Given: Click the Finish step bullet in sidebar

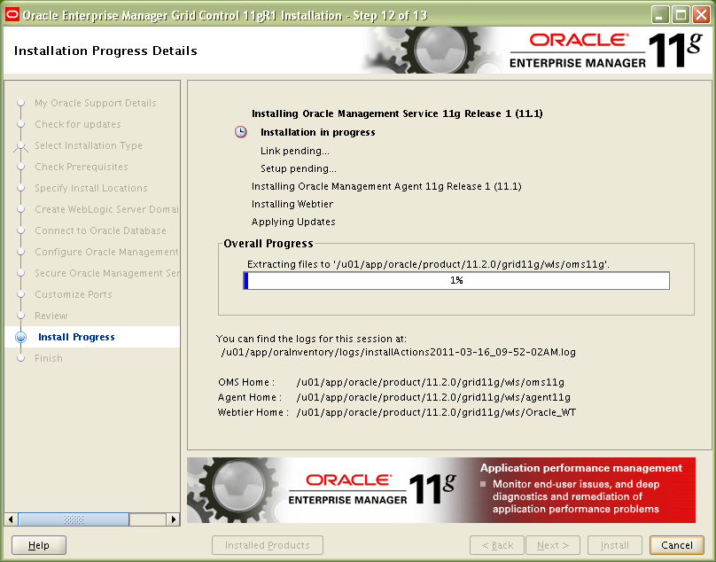Looking at the screenshot, I should (x=20, y=358).
